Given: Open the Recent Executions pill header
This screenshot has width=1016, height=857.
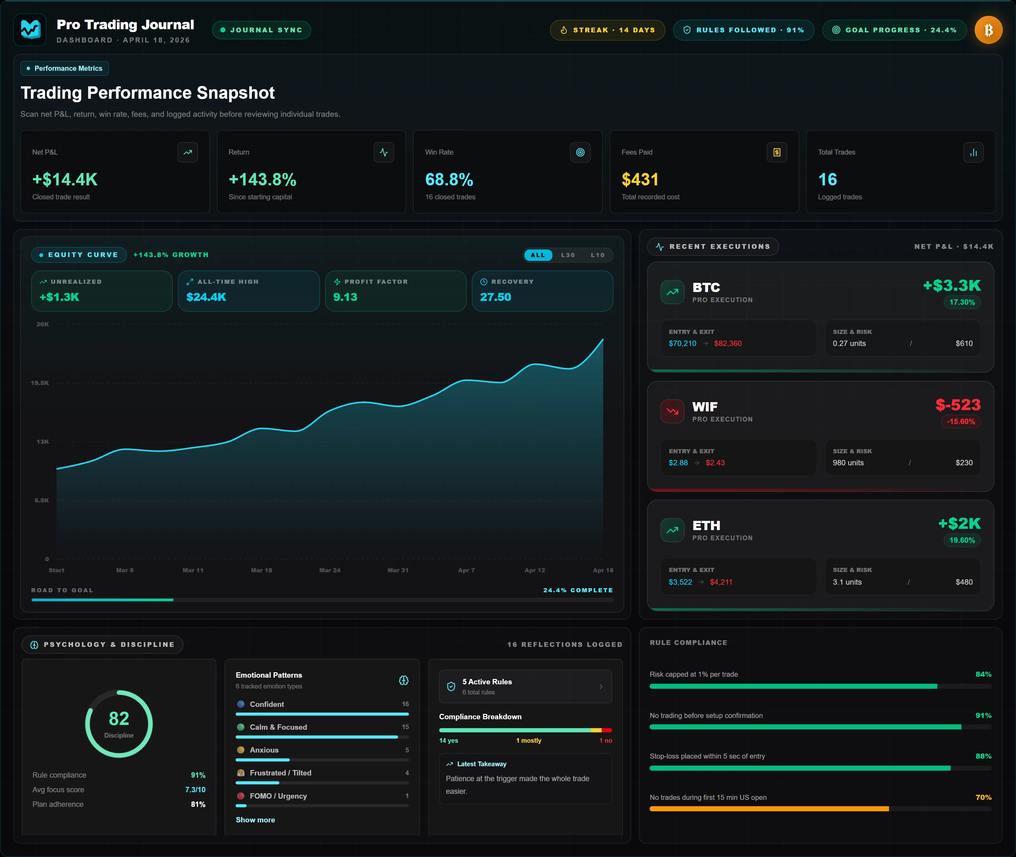Looking at the screenshot, I should (713, 247).
